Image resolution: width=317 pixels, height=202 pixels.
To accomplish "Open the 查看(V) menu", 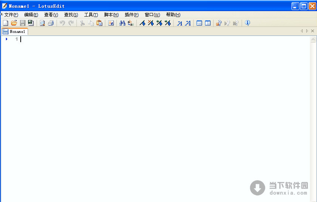I will click(51, 15).
